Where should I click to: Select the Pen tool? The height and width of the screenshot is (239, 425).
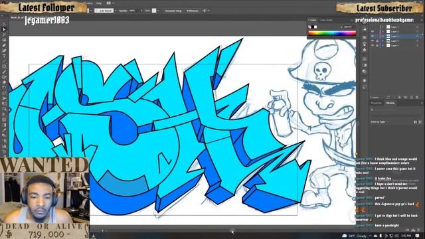pos(4,45)
